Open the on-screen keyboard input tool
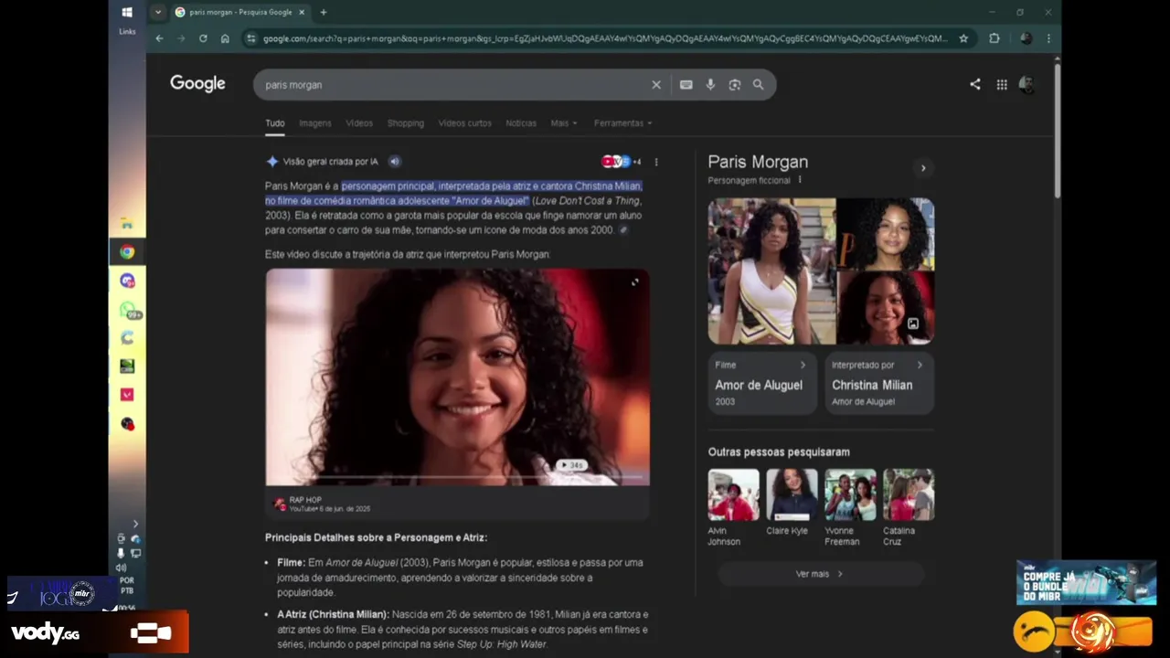1170x658 pixels. [x=686, y=84]
